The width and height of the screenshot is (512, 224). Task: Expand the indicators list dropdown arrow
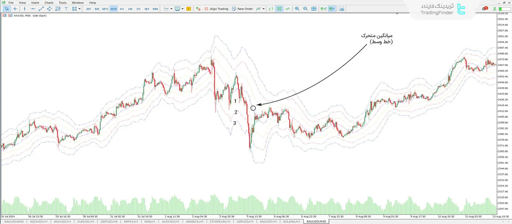tap(264, 9)
